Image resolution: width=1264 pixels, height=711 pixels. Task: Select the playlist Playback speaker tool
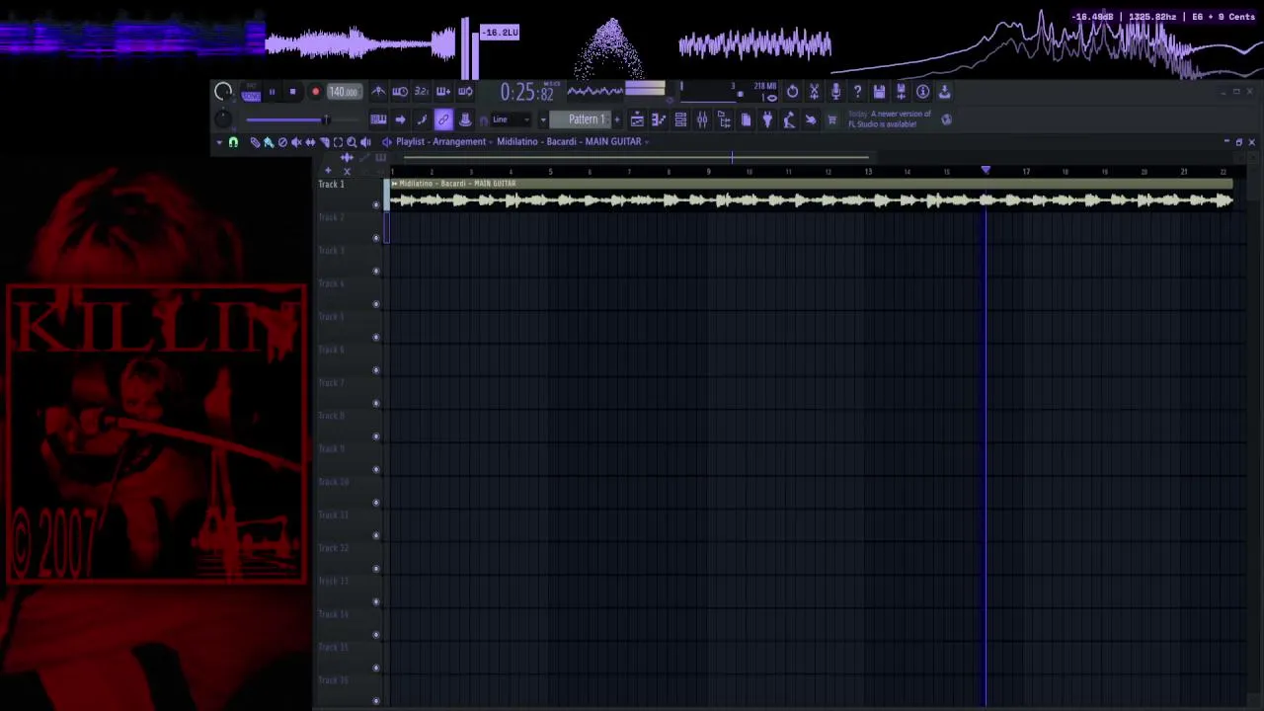[x=365, y=142]
